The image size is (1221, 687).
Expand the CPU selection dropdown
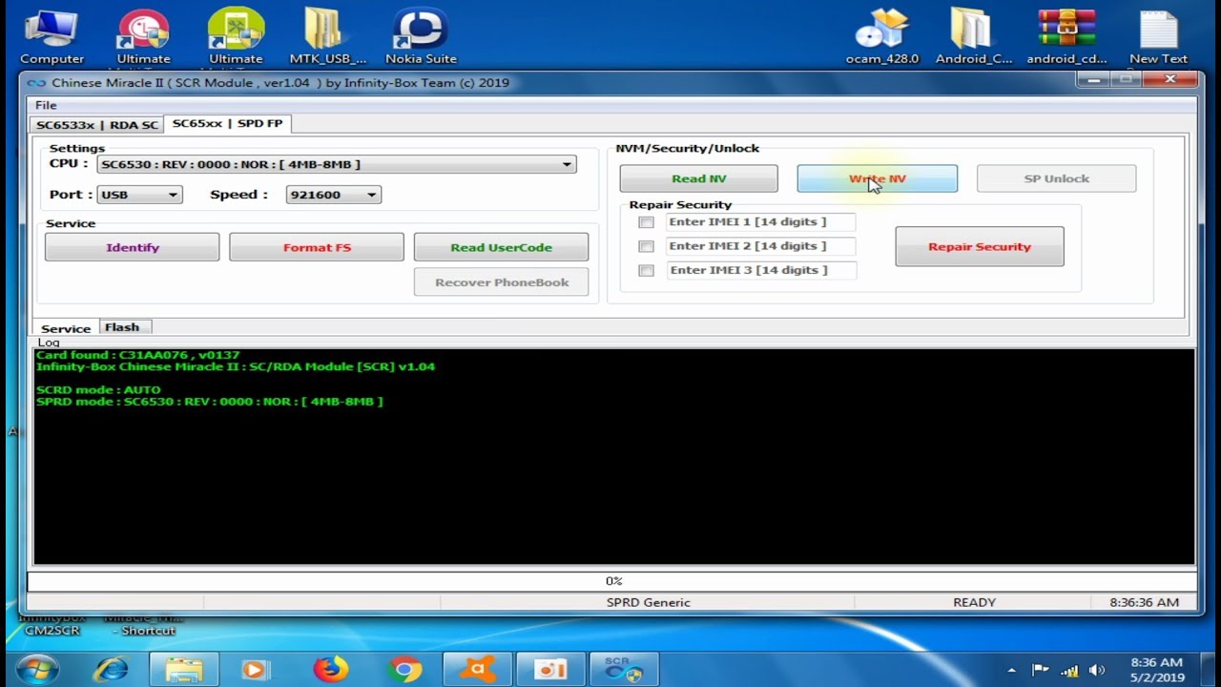[x=567, y=164]
